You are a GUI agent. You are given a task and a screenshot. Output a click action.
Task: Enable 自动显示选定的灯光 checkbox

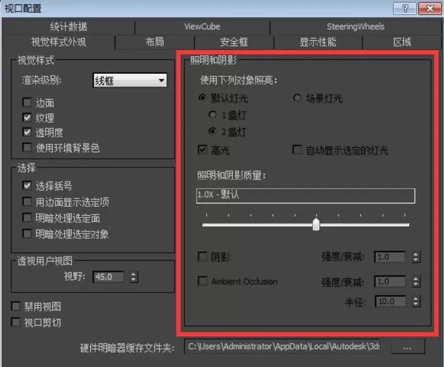pyautogui.click(x=297, y=150)
